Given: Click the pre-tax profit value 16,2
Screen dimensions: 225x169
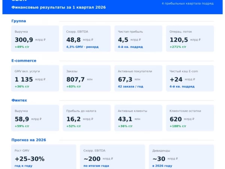Looking at the screenshot, I should coord(73,119).
